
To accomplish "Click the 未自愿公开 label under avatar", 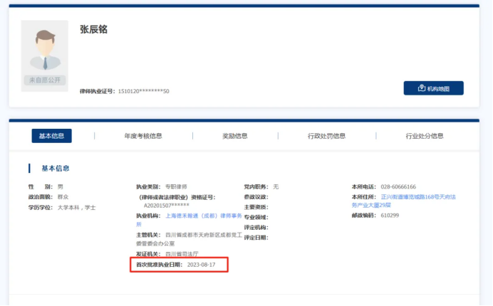I will [x=45, y=80].
